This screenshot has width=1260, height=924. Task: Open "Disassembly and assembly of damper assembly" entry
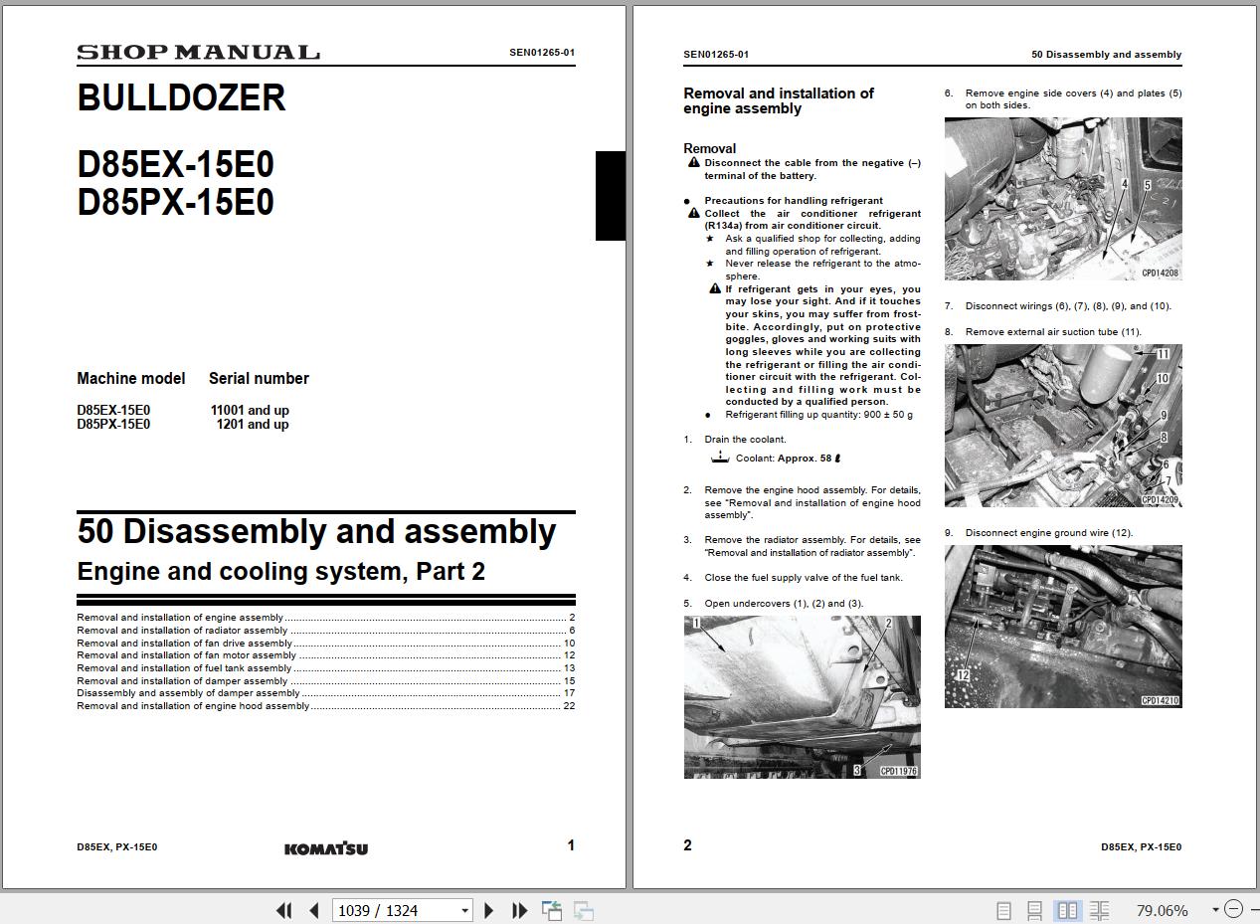point(326,693)
